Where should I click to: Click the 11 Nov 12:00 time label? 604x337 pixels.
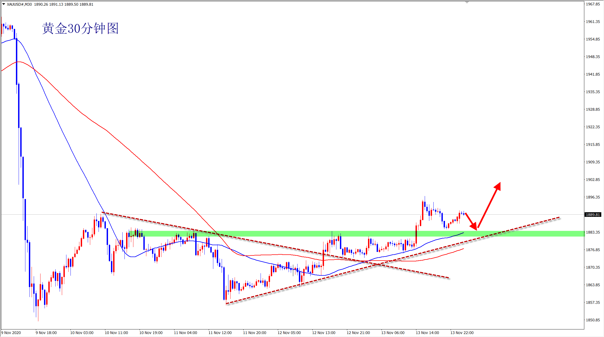coord(220,333)
